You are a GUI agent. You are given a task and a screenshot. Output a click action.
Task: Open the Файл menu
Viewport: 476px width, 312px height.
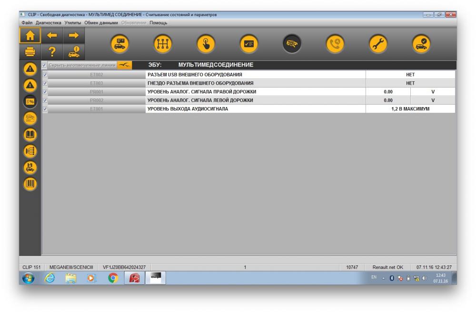pyautogui.click(x=27, y=23)
